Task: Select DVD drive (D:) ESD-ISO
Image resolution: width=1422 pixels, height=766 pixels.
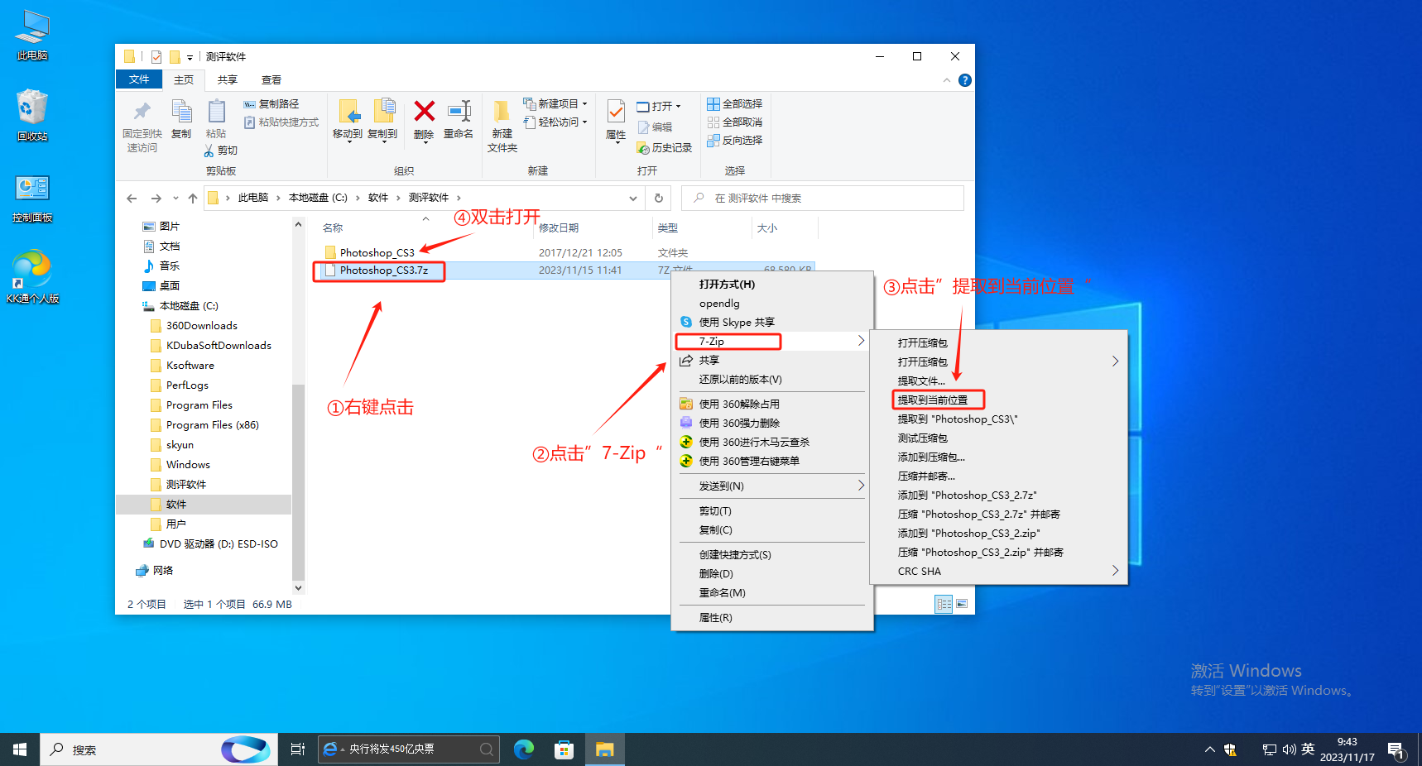Action: coord(219,544)
